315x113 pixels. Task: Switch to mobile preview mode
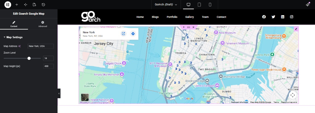point(210,5)
